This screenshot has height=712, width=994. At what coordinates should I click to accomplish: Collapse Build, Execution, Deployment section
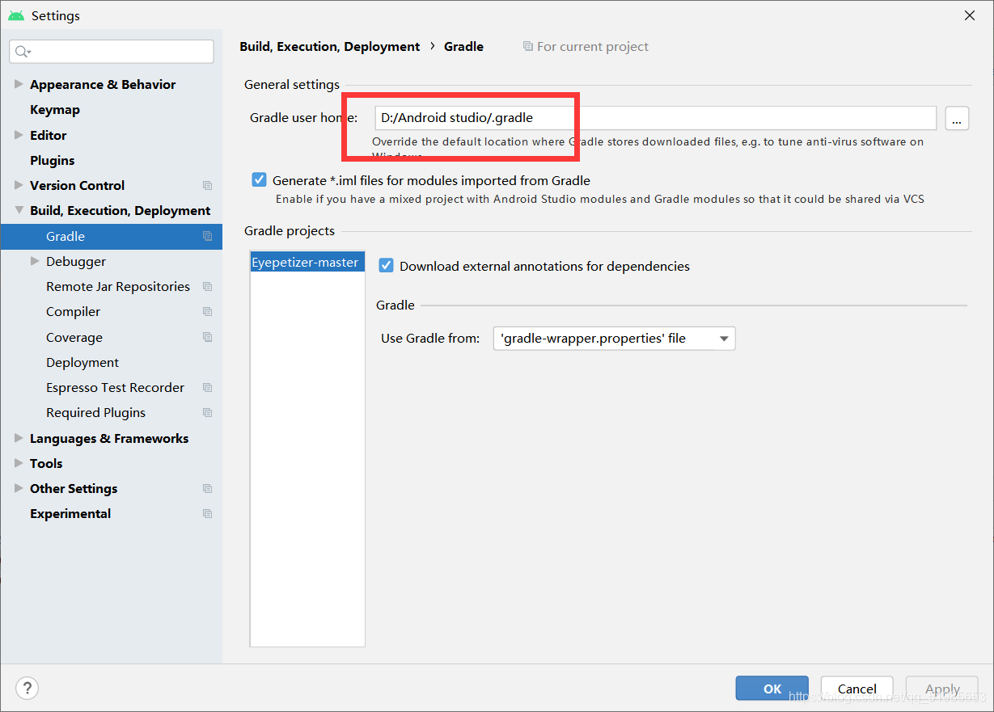(19, 210)
